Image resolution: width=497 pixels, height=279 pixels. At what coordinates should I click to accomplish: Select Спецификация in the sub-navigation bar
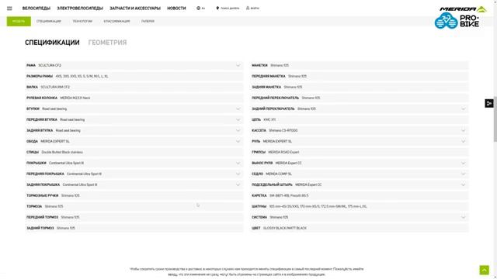click(49, 21)
